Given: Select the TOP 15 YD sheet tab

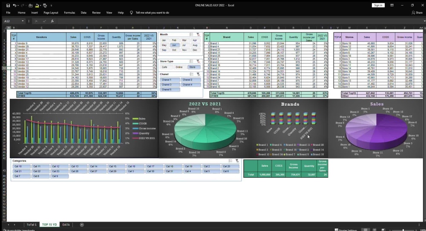Looking at the screenshot, I should point(49,225).
